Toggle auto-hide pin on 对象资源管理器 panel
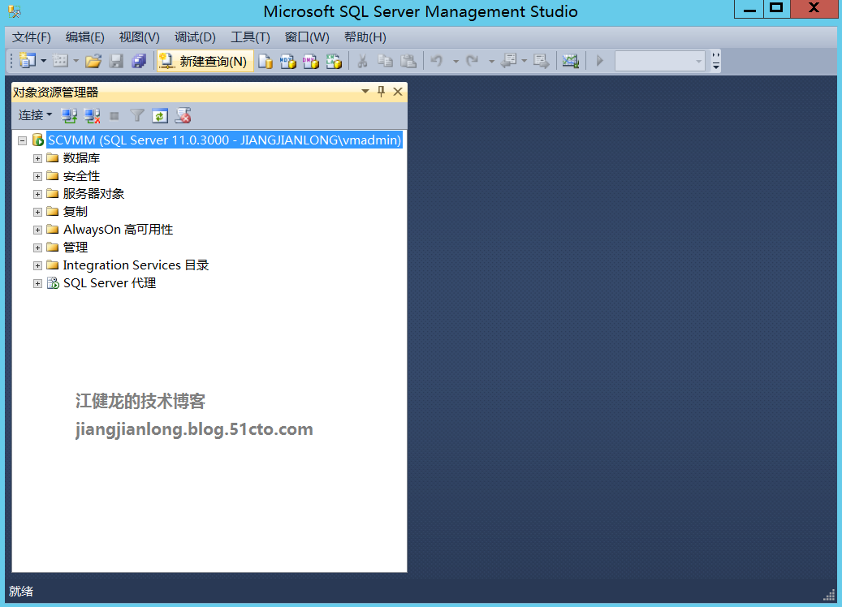This screenshot has height=607, width=842. coord(382,91)
